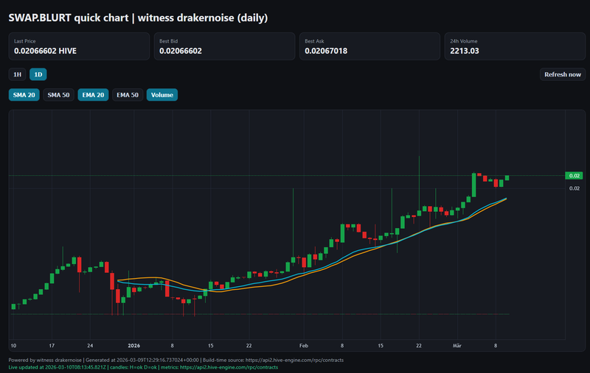Hide the Volume indicator

click(x=162, y=95)
